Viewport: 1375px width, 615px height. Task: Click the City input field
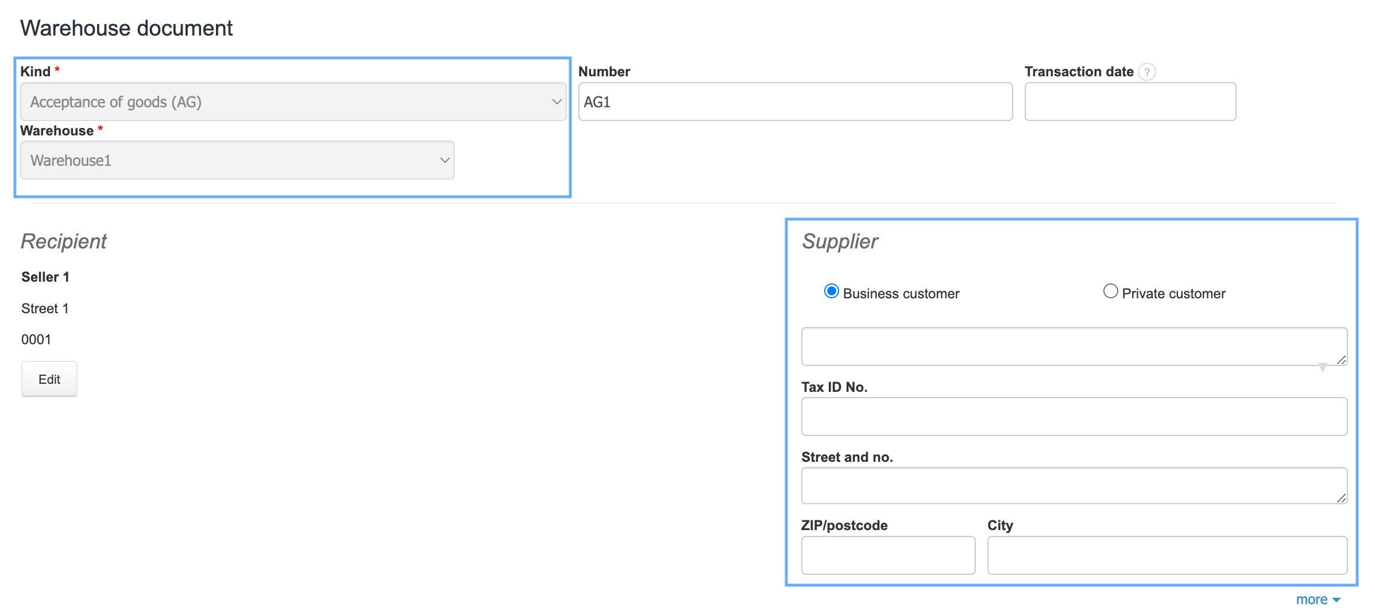pos(1167,555)
